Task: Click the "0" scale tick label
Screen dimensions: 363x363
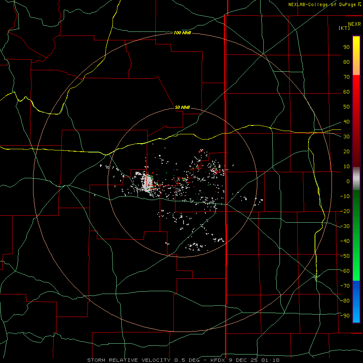Action: click(348, 181)
